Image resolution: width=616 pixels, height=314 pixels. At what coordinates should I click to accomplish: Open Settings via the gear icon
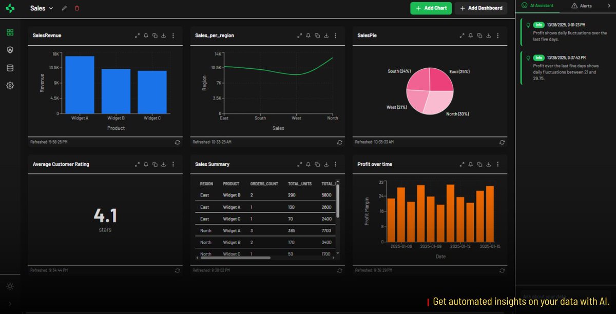point(10,85)
